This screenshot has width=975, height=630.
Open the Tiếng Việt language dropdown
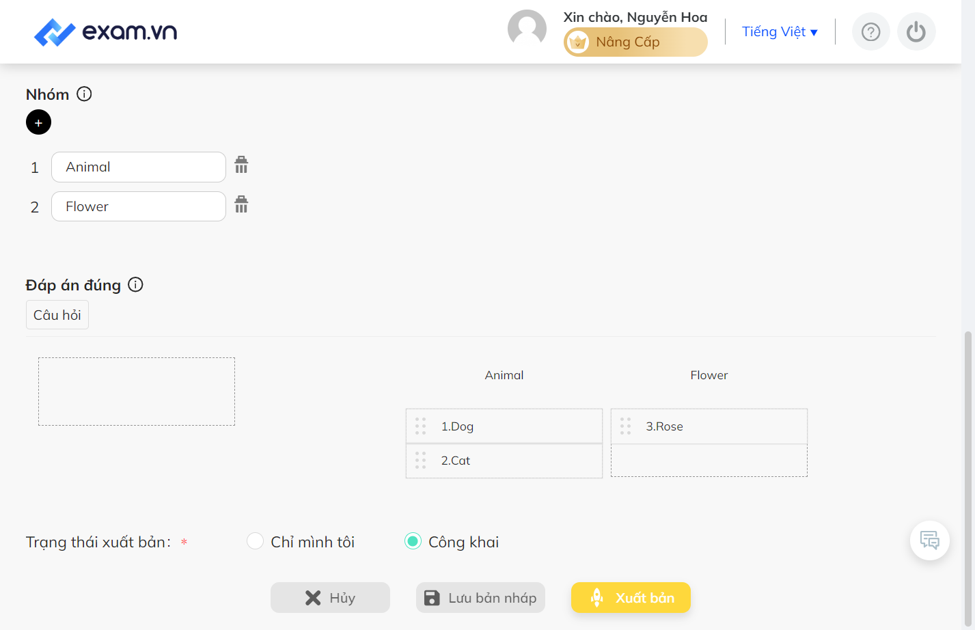point(780,32)
